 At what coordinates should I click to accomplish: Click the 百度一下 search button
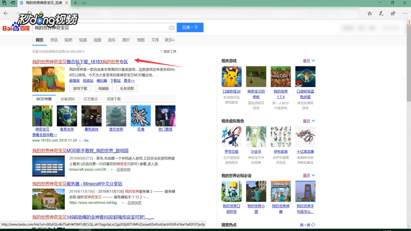coord(190,28)
